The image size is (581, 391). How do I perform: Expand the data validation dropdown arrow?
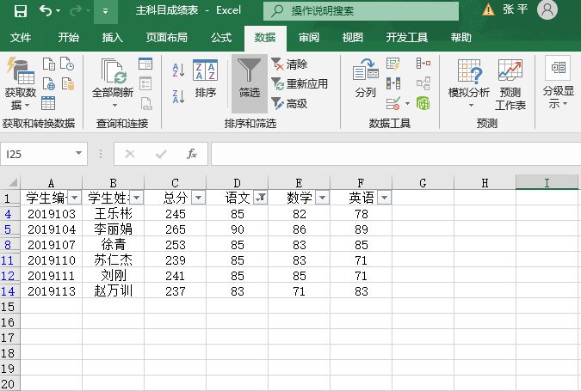pyautogui.click(x=407, y=104)
